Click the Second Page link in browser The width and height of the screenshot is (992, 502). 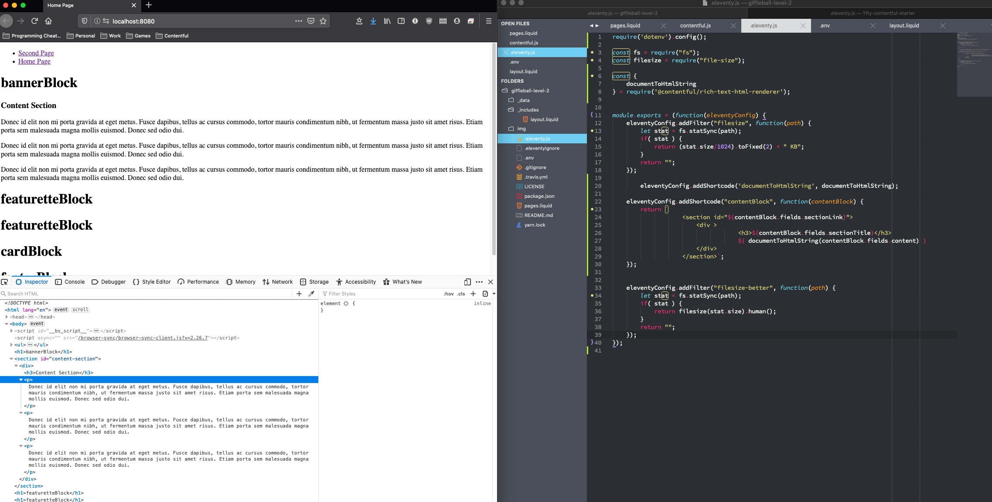[36, 52]
